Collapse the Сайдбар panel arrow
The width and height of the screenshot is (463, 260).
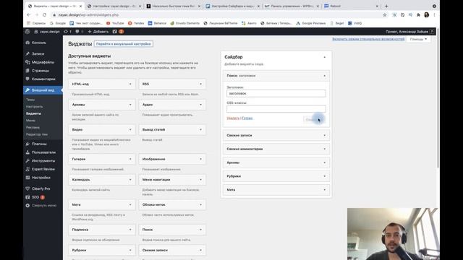325,57
